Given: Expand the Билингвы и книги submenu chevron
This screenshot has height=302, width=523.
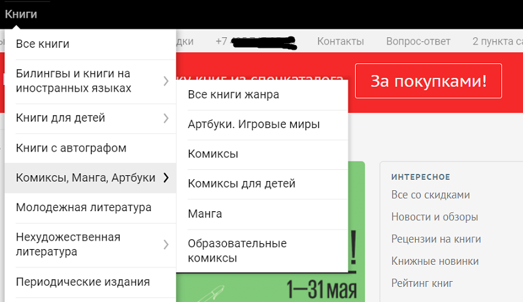Looking at the screenshot, I should [x=165, y=81].
